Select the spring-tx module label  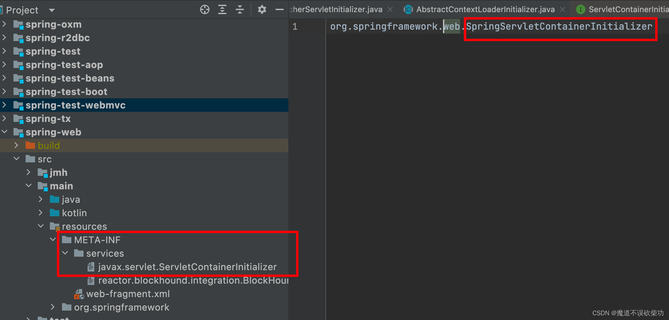(x=48, y=119)
